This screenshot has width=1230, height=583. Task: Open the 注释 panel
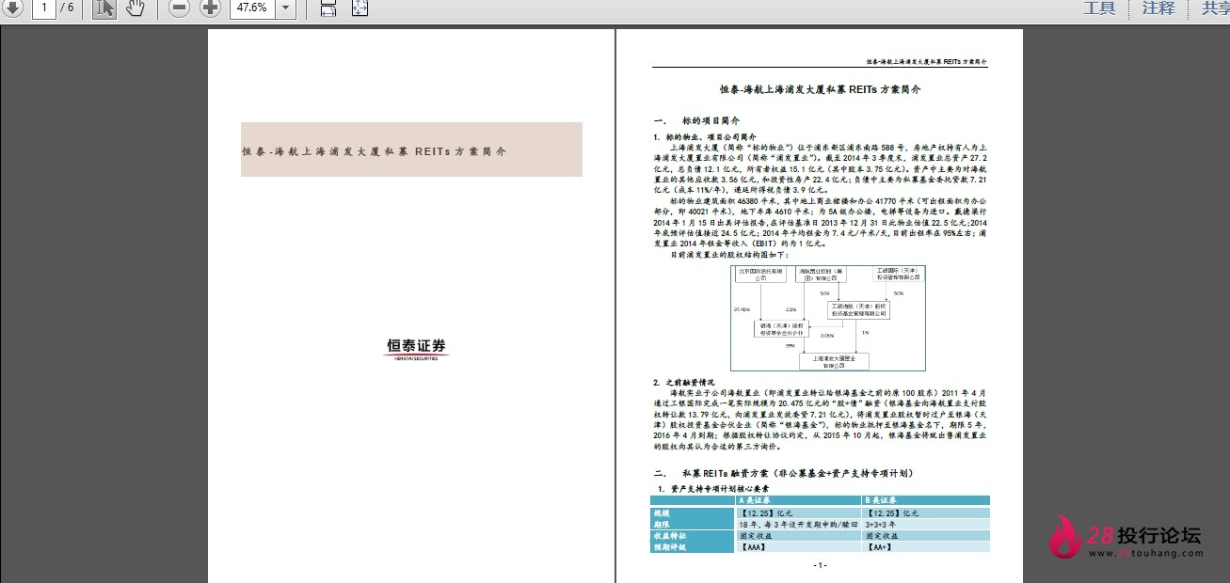1158,8
